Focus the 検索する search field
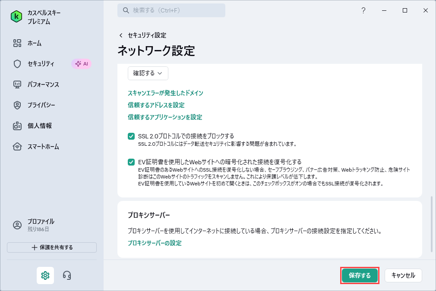Screen dimensions: 436x291 (171, 10)
